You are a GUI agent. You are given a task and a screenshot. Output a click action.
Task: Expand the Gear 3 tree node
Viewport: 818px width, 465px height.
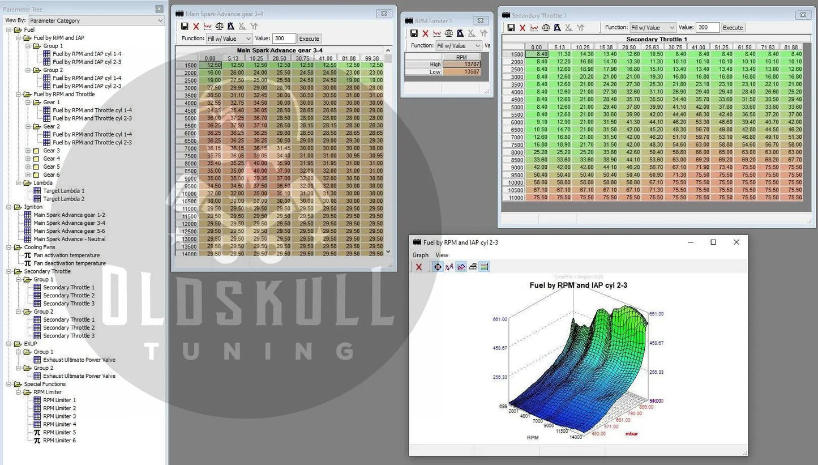28,151
